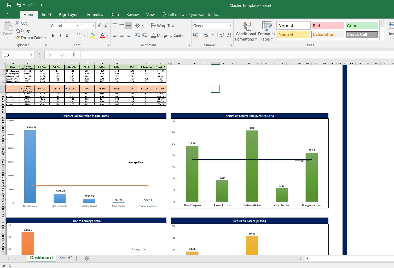The width and height of the screenshot is (394, 268).
Task: Expand the cell styles gallery
Action: point(382,37)
